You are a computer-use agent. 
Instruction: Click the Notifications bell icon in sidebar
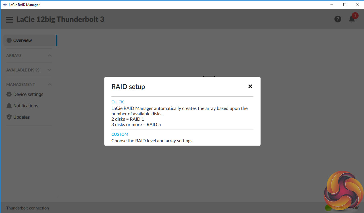9,106
